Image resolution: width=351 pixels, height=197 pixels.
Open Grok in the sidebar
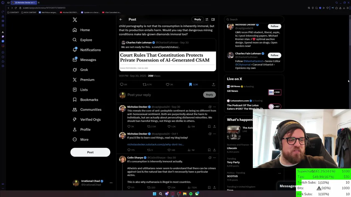pos(80,70)
